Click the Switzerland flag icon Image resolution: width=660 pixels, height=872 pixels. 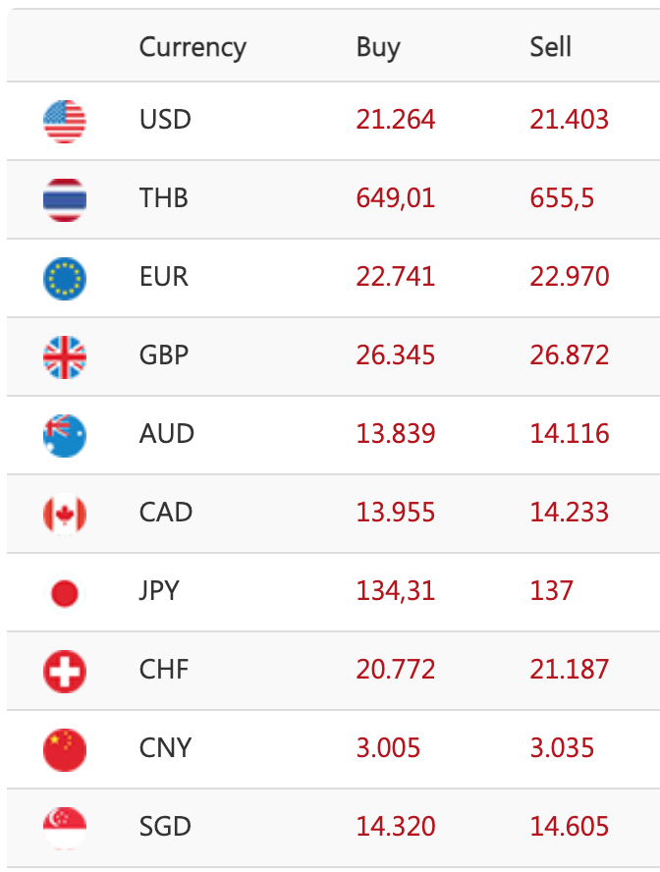[65, 671]
